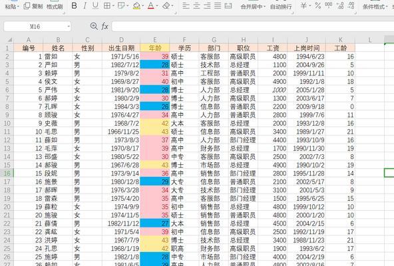
Task: Apply red font color
Action: click(x=151, y=6)
